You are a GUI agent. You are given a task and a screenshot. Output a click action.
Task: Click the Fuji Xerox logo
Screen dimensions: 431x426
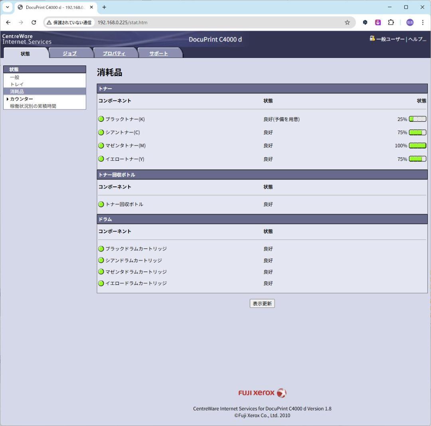pyautogui.click(x=262, y=393)
